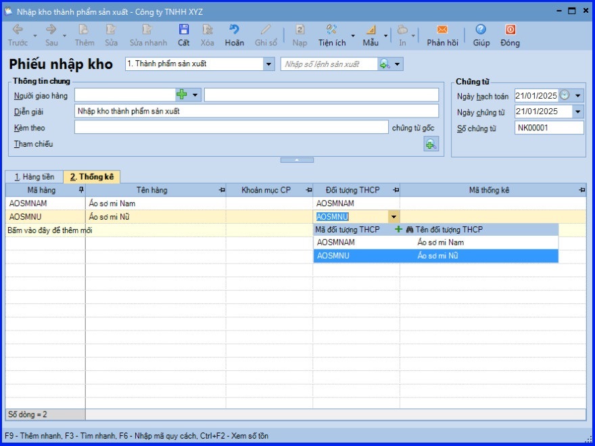Click Bấm vào đây để thêm mới row
This screenshot has width=595, height=446.
[49, 230]
